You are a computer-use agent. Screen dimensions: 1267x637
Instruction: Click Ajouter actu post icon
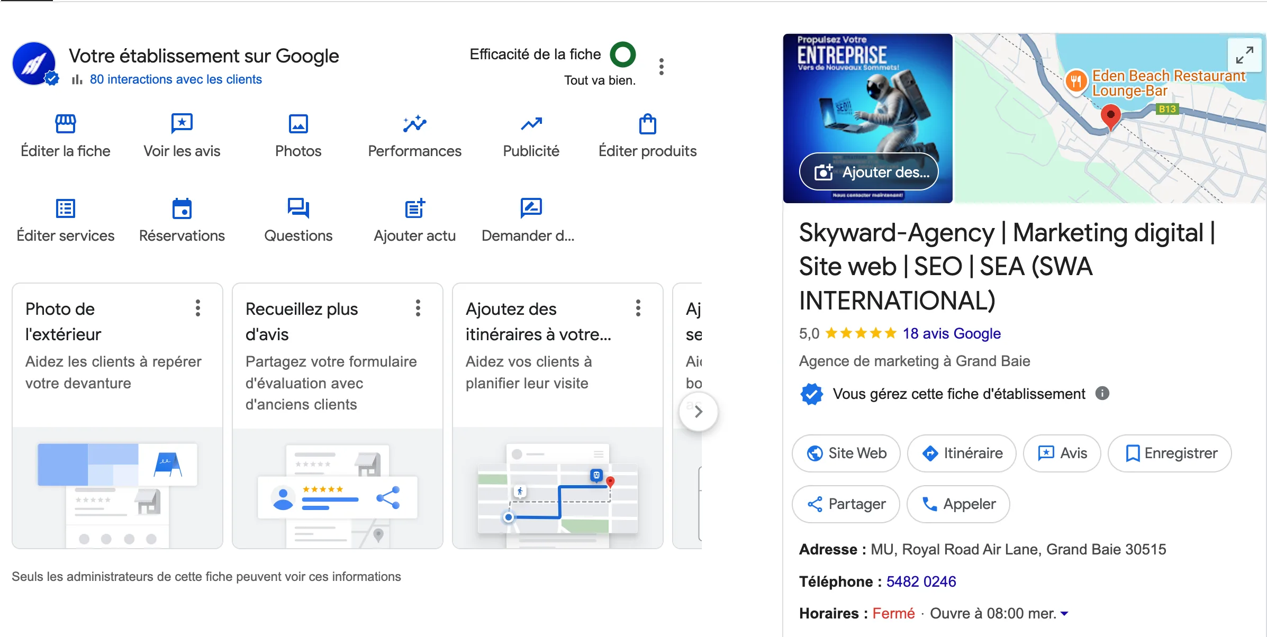415,208
